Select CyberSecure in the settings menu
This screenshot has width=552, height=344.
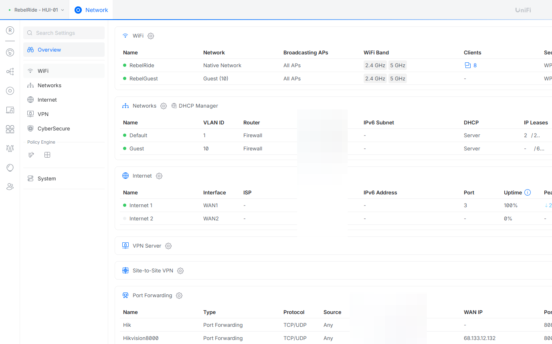point(54,128)
